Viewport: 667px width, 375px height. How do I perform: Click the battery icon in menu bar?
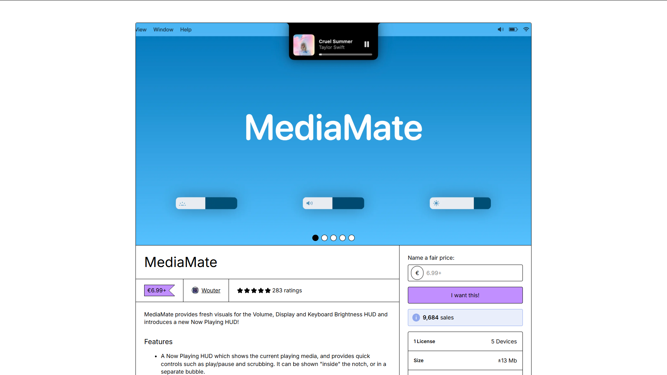point(513,30)
